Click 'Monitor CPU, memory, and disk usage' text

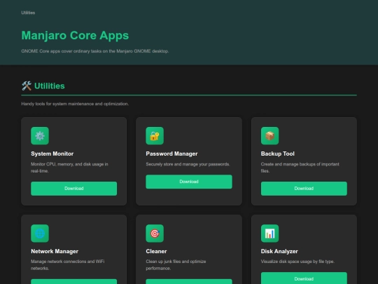(x=69, y=168)
